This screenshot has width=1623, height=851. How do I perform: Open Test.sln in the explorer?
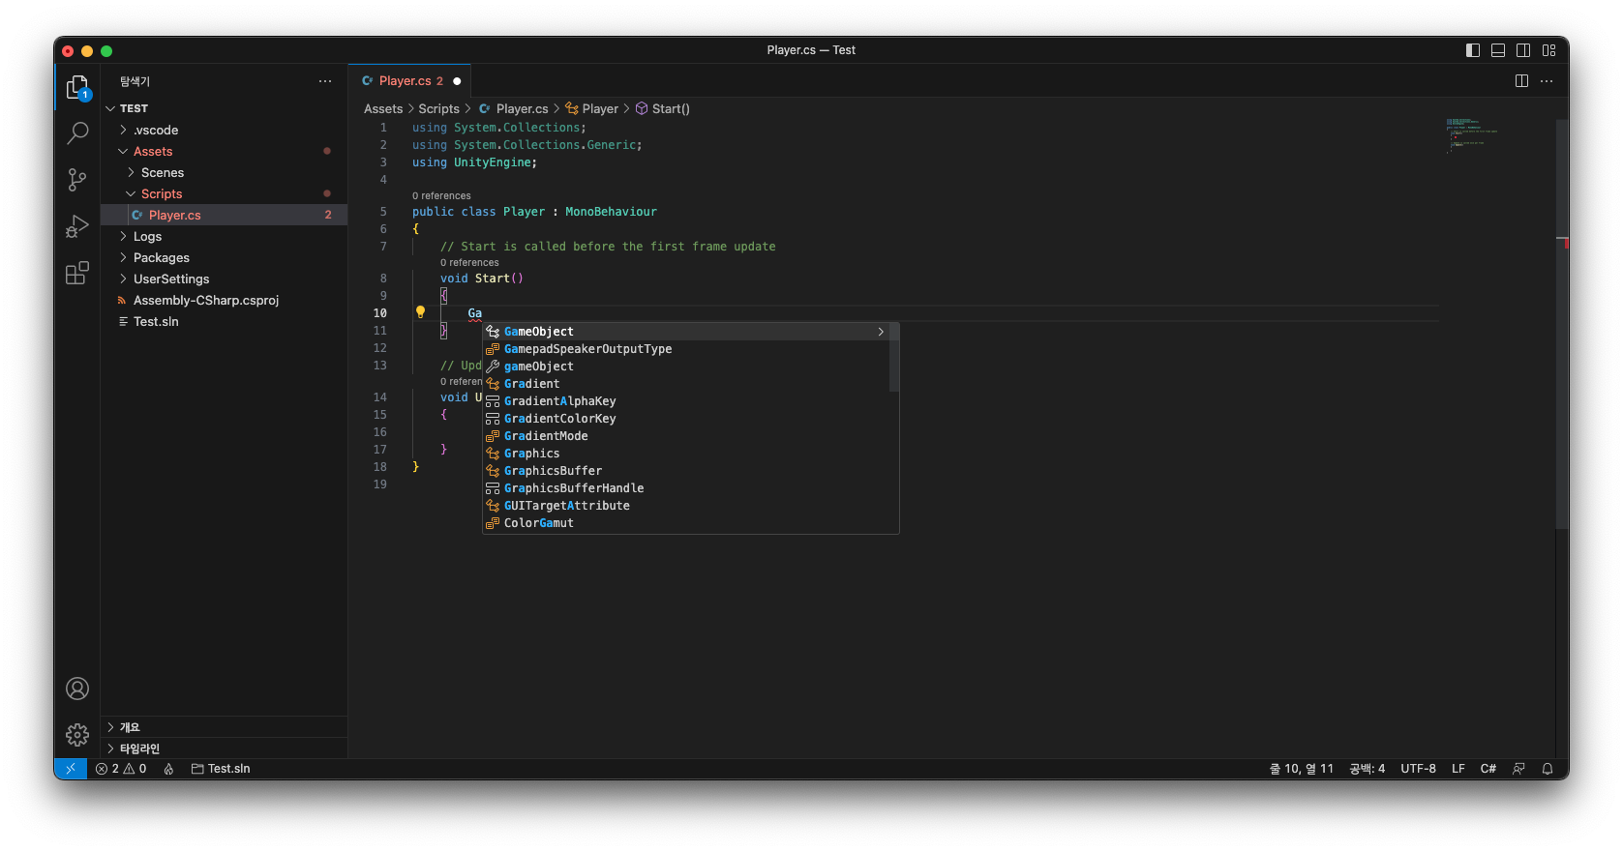(x=225, y=321)
